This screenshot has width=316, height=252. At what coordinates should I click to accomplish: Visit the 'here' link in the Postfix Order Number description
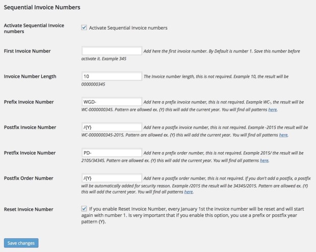(189, 192)
